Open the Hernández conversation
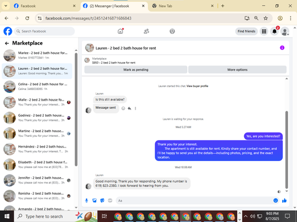The image size is (297, 222). pos(37,149)
